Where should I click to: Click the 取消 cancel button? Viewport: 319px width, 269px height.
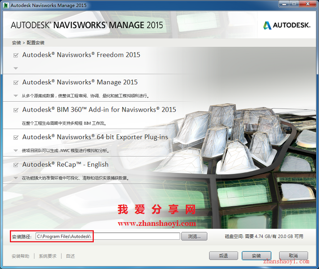[x=293, y=255]
